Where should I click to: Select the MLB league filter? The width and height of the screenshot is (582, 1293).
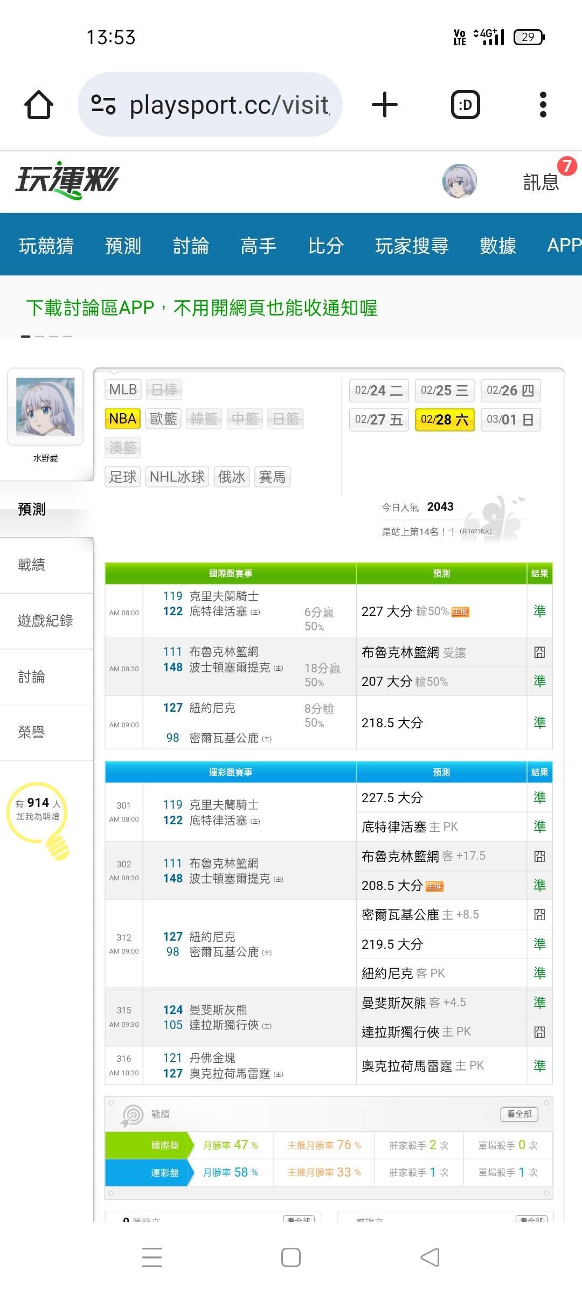tap(123, 390)
